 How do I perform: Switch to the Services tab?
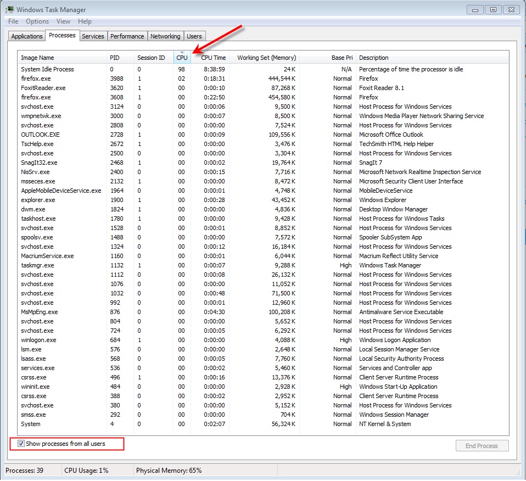point(93,36)
